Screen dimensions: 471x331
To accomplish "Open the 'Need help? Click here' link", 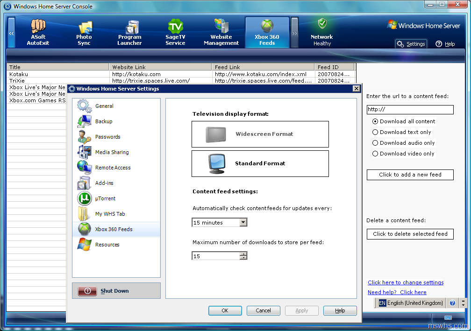I will [x=397, y=292].
